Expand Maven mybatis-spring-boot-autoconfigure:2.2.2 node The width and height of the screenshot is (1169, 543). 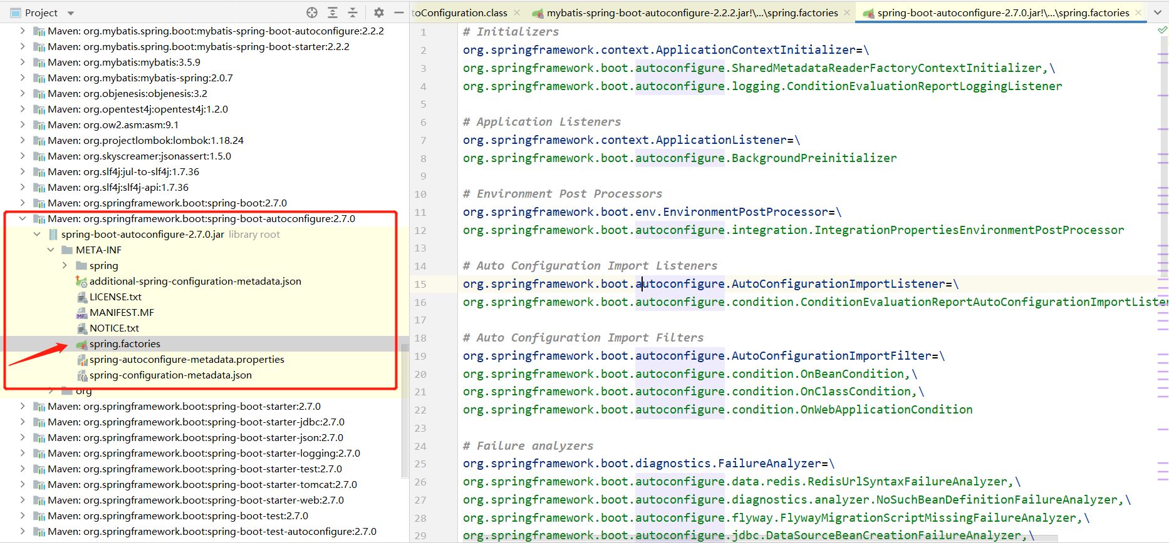[23, 31]
